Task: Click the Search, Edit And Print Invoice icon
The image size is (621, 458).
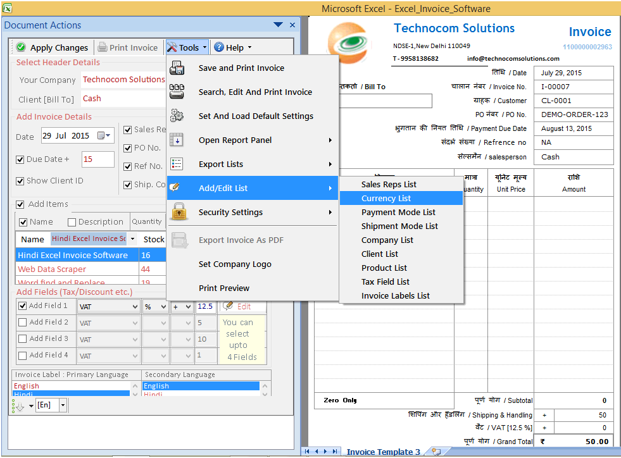Action: point(178,92)
